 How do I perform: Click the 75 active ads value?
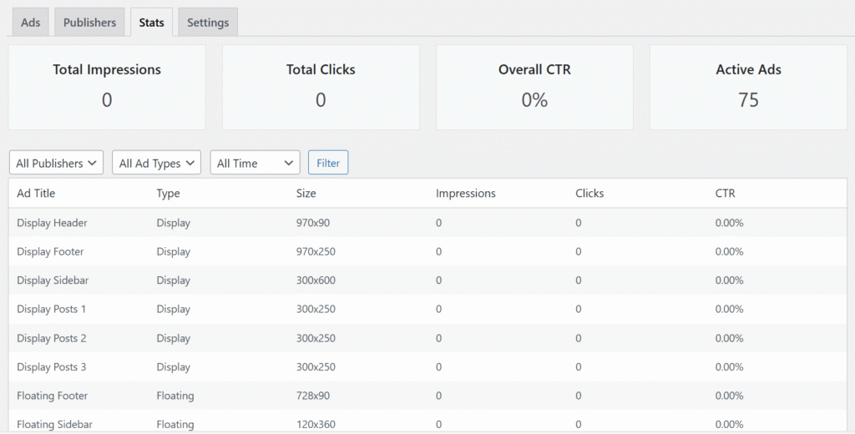(x=748, y=100)
